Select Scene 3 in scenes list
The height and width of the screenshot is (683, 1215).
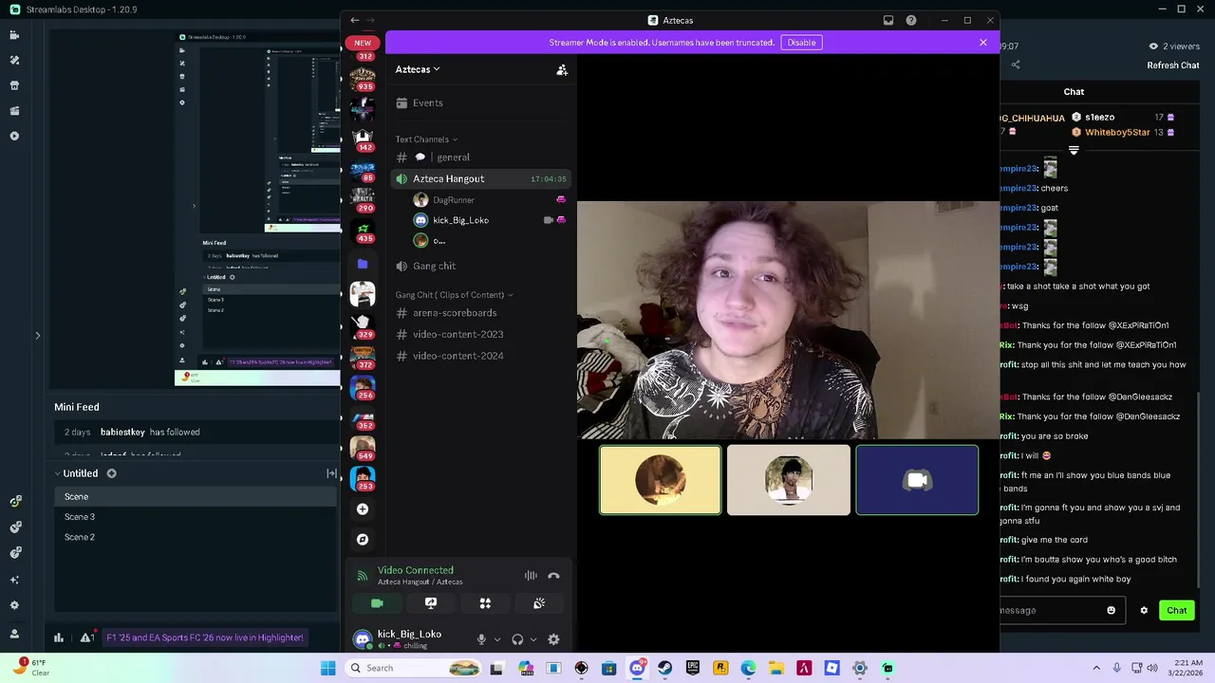195,517
